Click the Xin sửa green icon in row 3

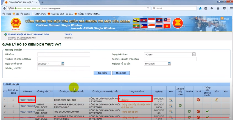coord(189,111)
